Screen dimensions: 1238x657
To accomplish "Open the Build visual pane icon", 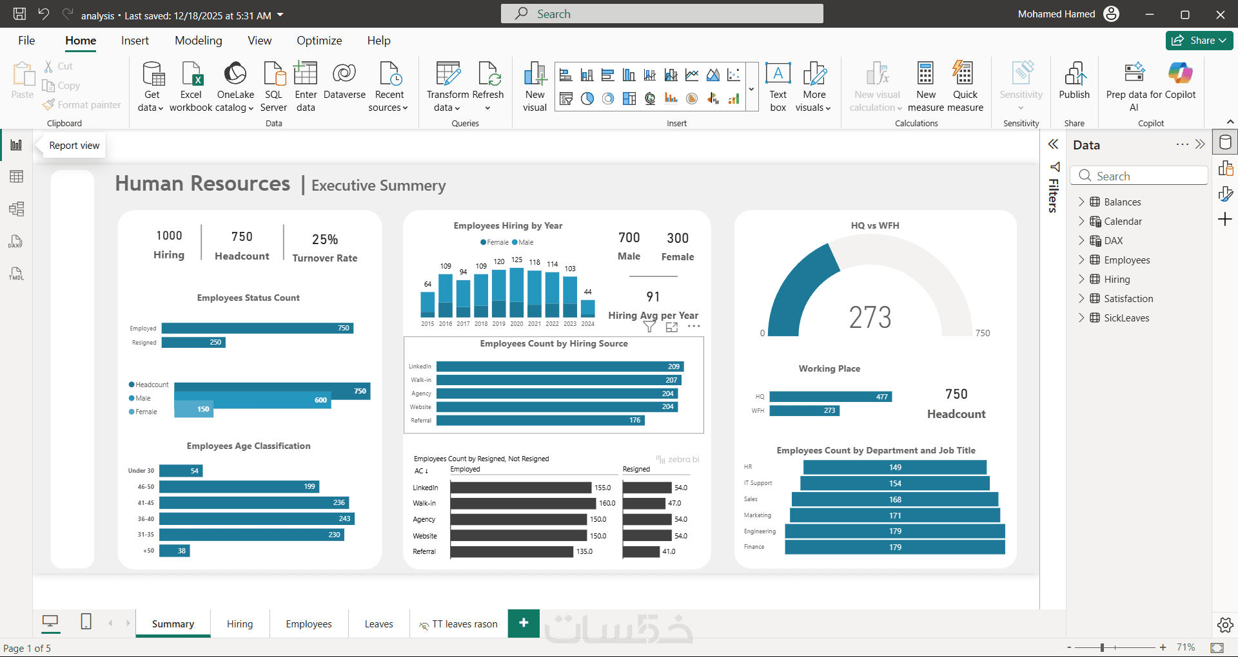I will (1226, 169).
